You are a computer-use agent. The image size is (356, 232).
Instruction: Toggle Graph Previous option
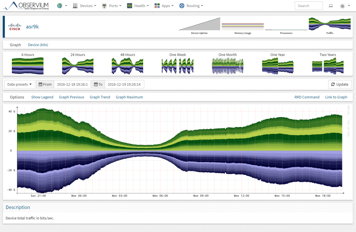[72, 97]
